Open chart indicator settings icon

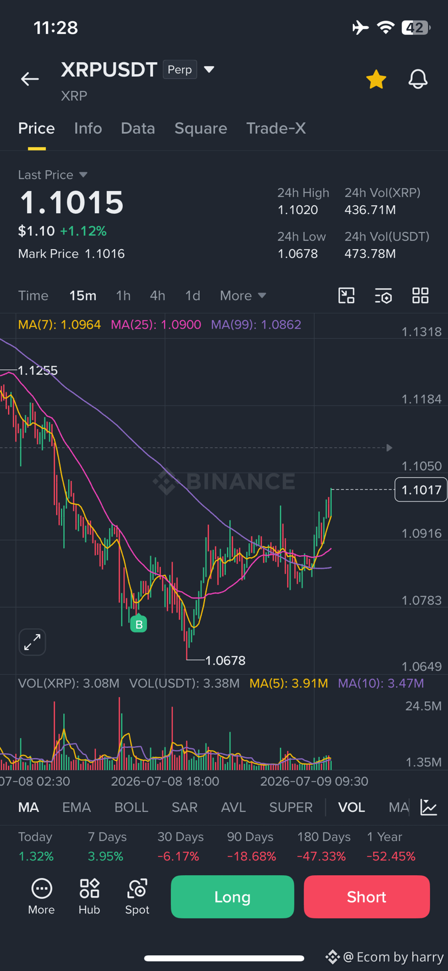(x=384, y=296)
